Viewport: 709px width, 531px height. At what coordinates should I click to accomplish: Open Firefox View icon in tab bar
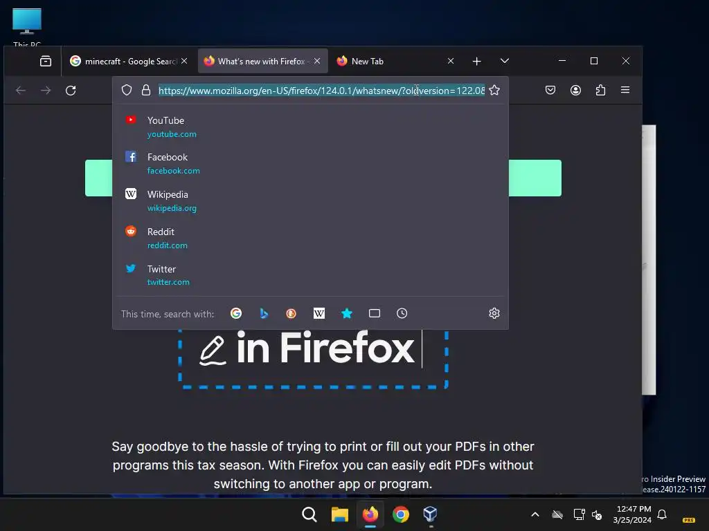coord(46,61)
